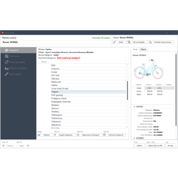The height and width of the screenshot is (178, 178).
Task: Click category list scroll-up arrow
Action: coord(127,65)
